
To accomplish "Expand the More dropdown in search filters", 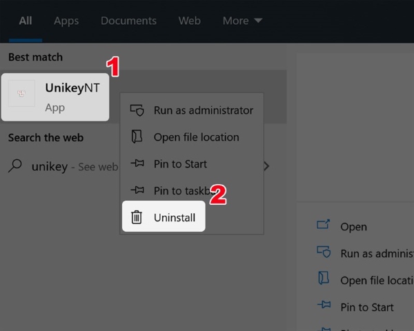I will (x=242, y=21).
